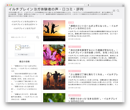Open the friends hiking at sunset thumbnail

[x=54, y=79]
